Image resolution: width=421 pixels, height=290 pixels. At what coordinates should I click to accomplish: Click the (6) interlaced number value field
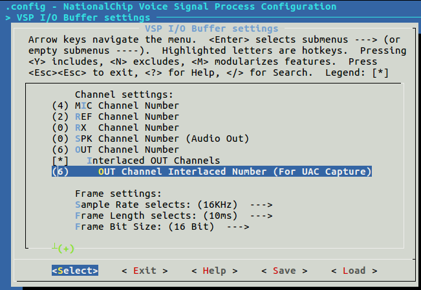(60, 172)
